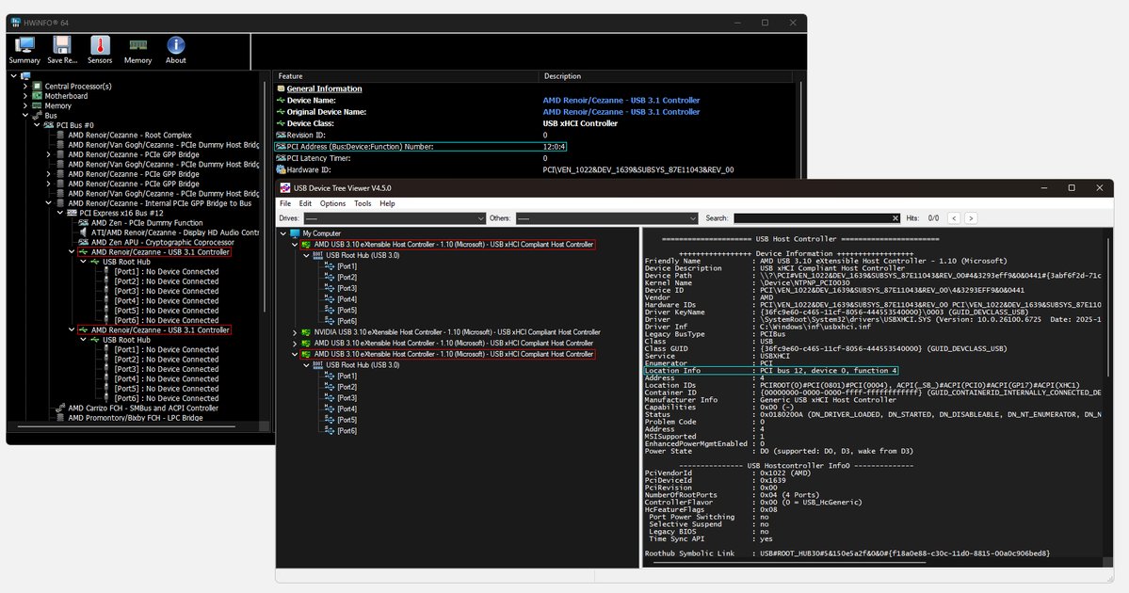Viewport: 1129px width, 593px height.
Task: Select AMD Carrizo FCH - SMBus and ACPI Controller
Action: pos(142,409)
